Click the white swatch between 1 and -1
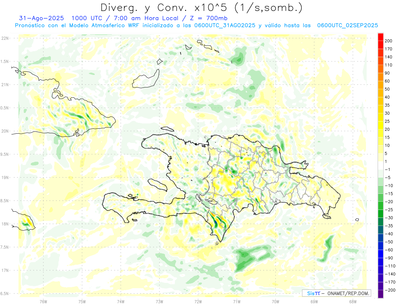 (380, 165)
